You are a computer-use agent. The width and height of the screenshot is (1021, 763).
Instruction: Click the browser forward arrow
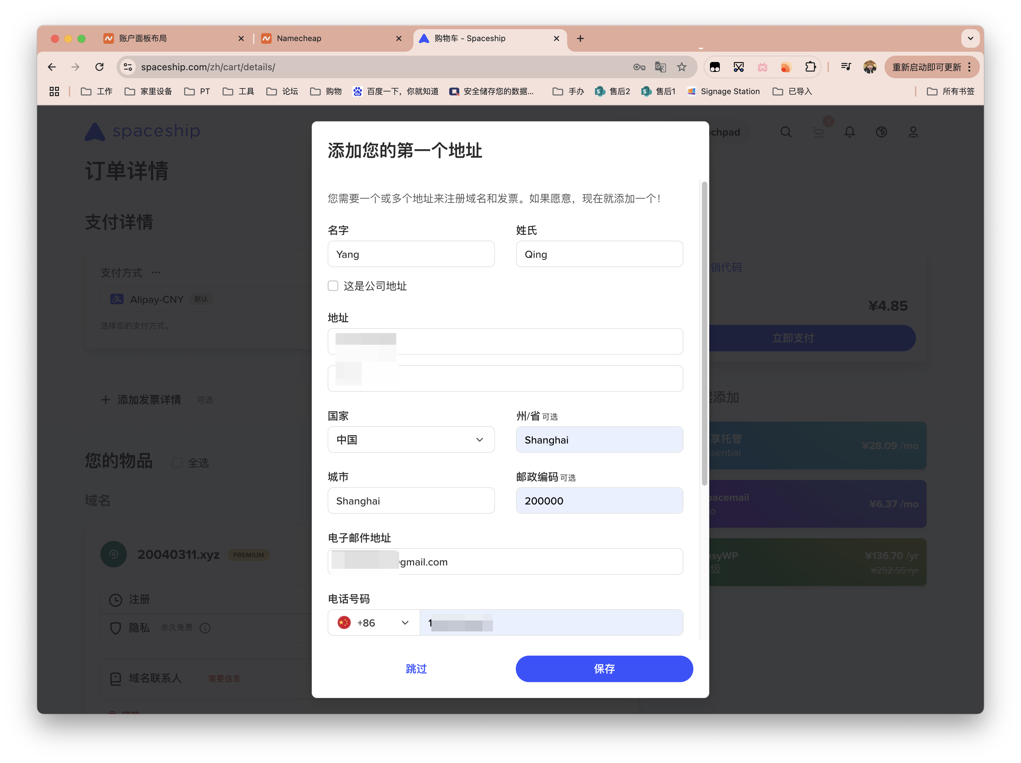[75, 67]
